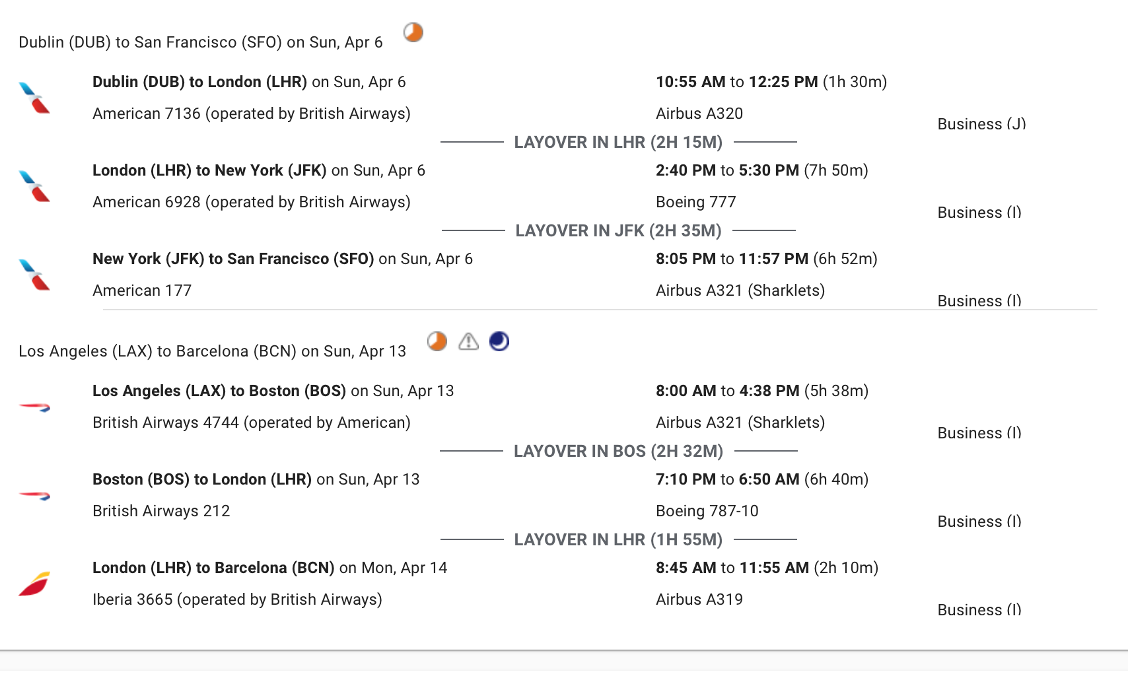The image size is (1128, 680).
Task: Click the blue overnight moon icon
Action: click(x=499, y=341)
